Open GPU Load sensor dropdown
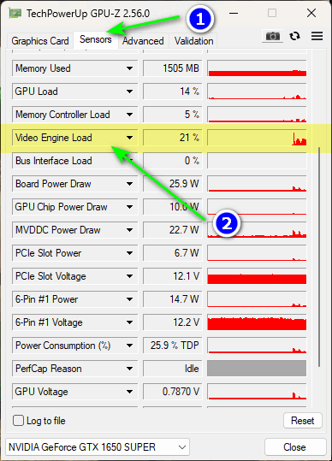The height and width of the screenshot is (461, 332). pyautogui.click(x=129, y=92)
